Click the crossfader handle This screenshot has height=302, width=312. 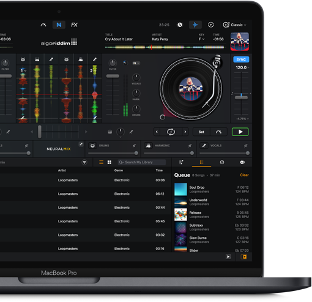pyautogui.click(x=40, y=132)
